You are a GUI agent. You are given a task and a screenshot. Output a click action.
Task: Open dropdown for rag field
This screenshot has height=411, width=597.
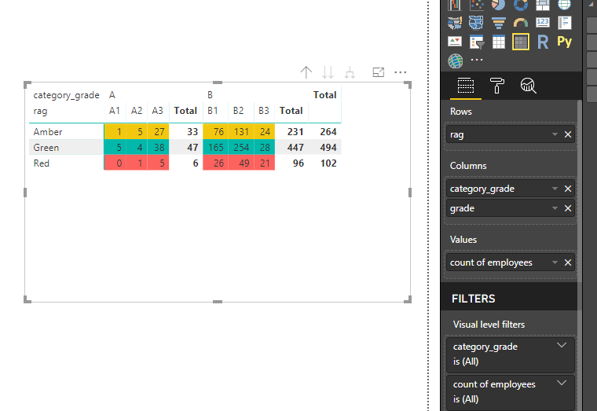(555, 134)
